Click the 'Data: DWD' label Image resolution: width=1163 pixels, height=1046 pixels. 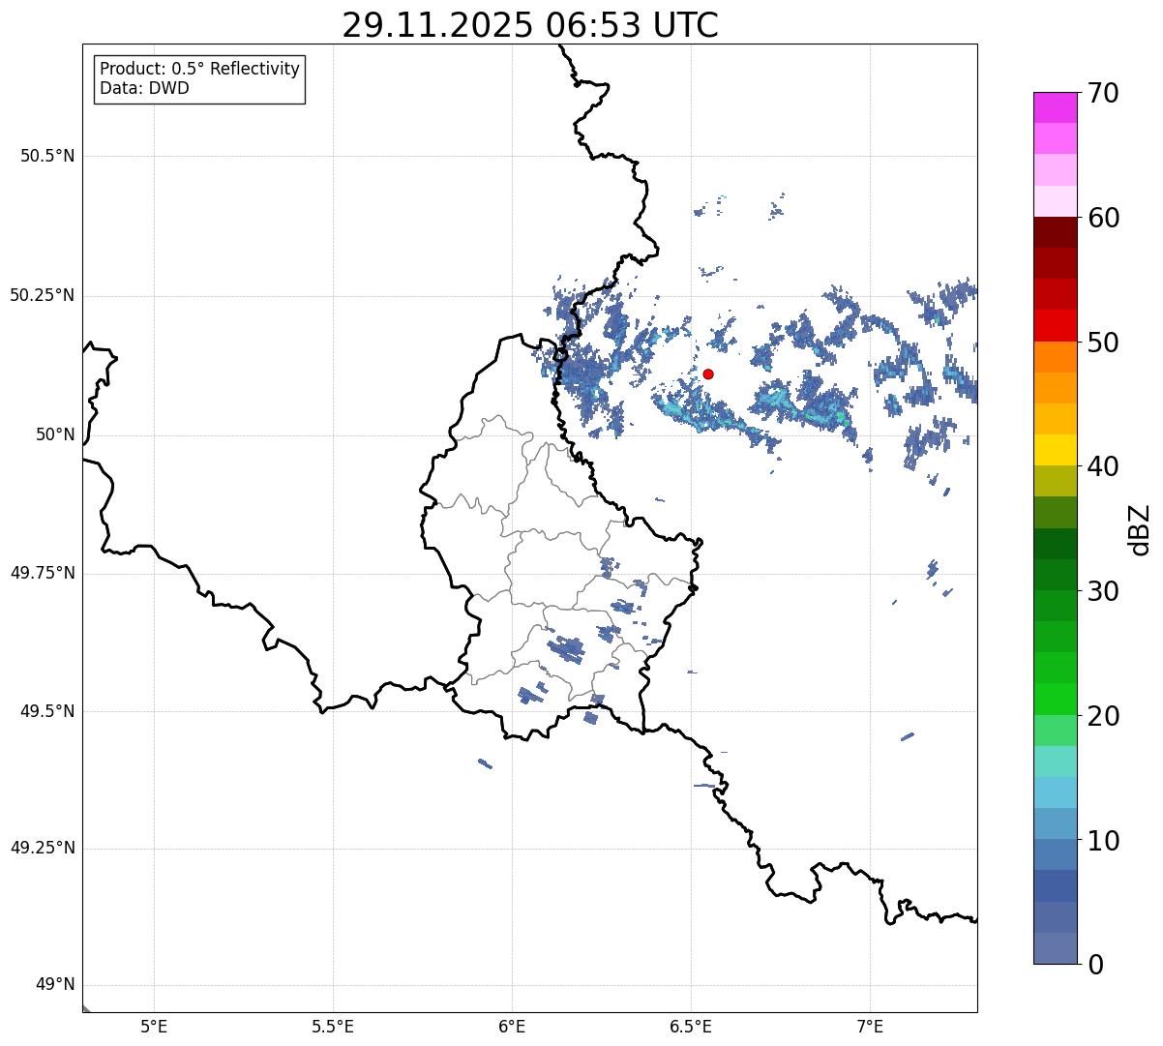click(x=144, y=88)
